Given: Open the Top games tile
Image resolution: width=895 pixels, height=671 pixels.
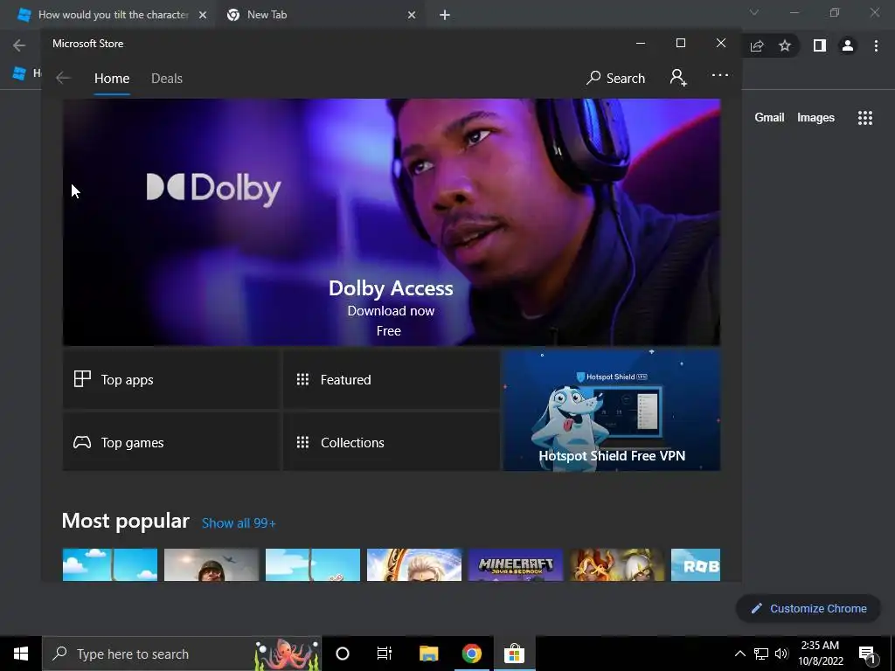Looking at the screenshot, I should tap(171, 442).
